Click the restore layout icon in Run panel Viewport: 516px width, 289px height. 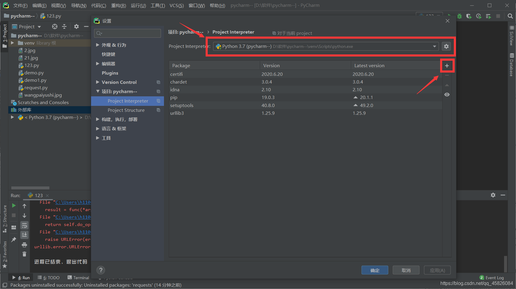pyautogui.click(x=14, y=227)
